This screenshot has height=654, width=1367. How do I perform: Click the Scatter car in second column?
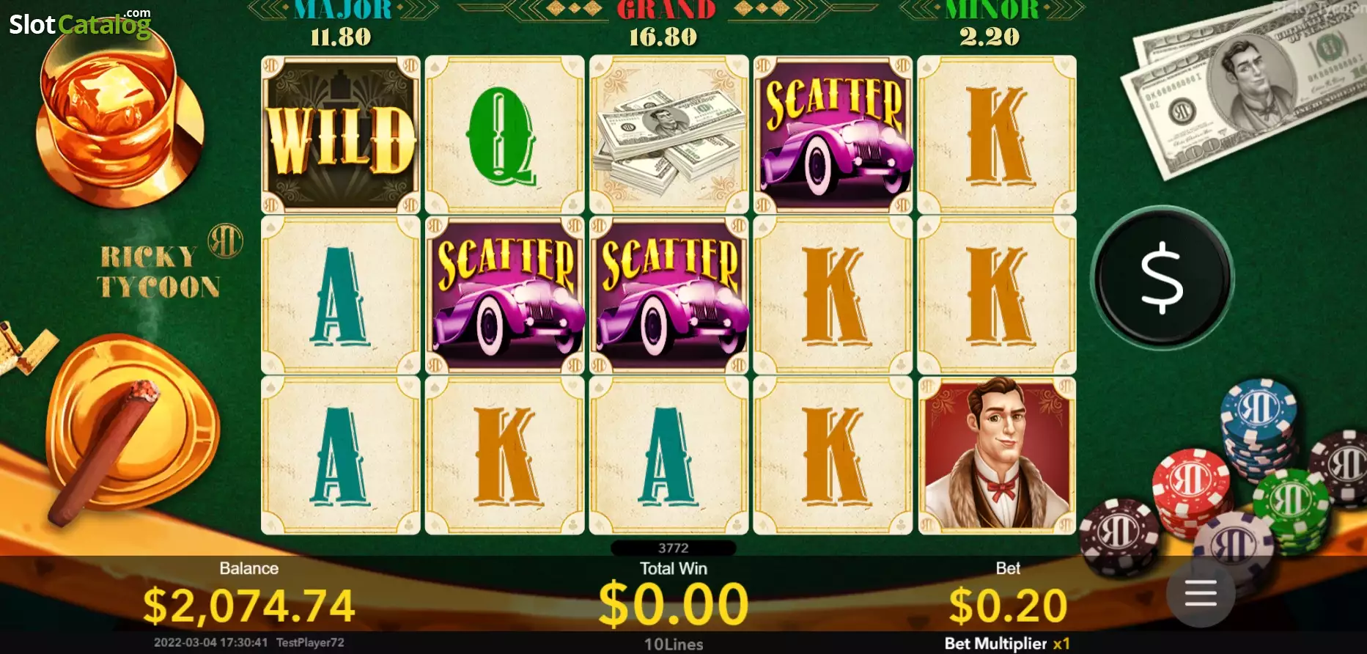pyautogui.click(x=505, y=295)
